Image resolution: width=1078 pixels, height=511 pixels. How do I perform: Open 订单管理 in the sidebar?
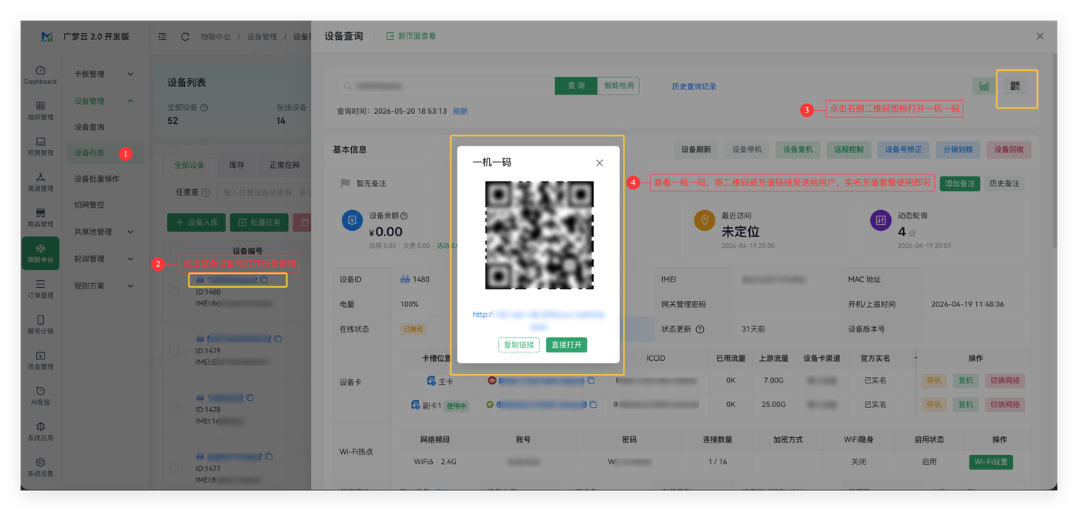pos(40,289)
